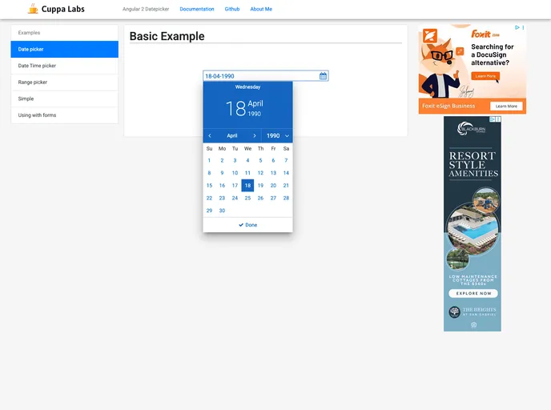The image size is (551, 410).
Task: Select day 18 in the calendar
Action: [247, 186]
